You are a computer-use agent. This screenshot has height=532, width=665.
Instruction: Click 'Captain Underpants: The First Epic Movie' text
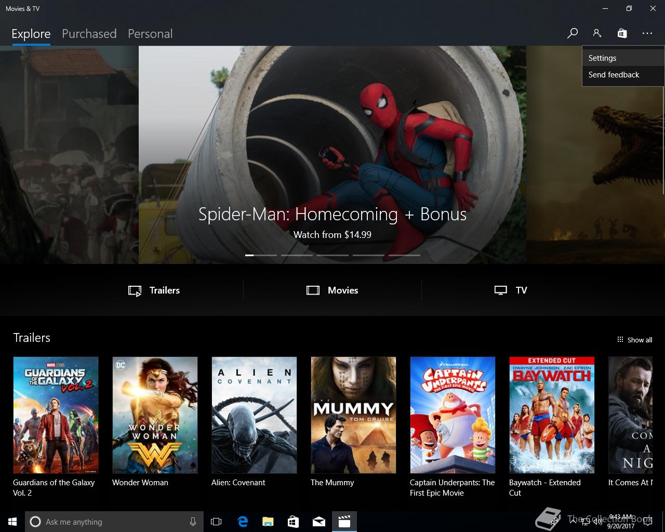pos(453,488)
